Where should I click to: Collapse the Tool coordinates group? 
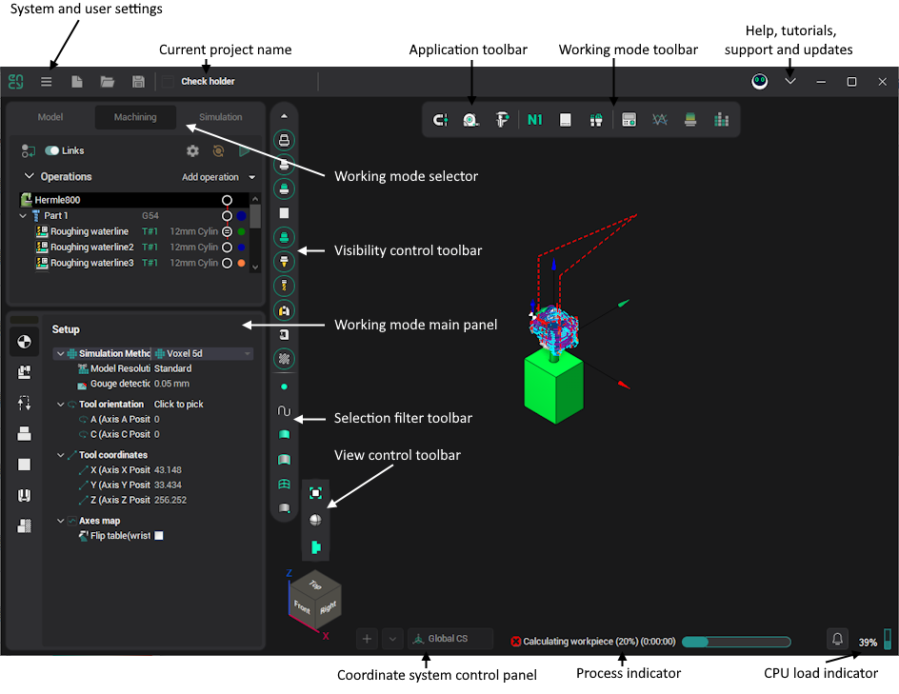61,455
